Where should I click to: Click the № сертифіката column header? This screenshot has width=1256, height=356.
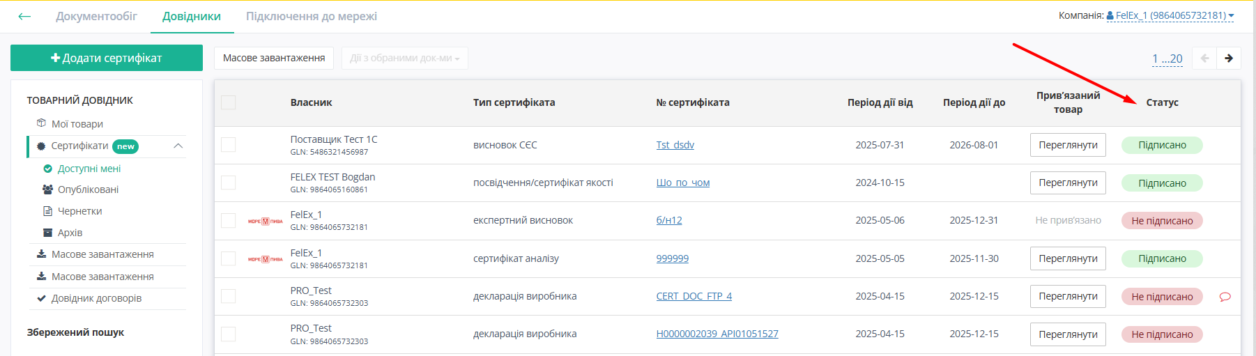[693, 102]
